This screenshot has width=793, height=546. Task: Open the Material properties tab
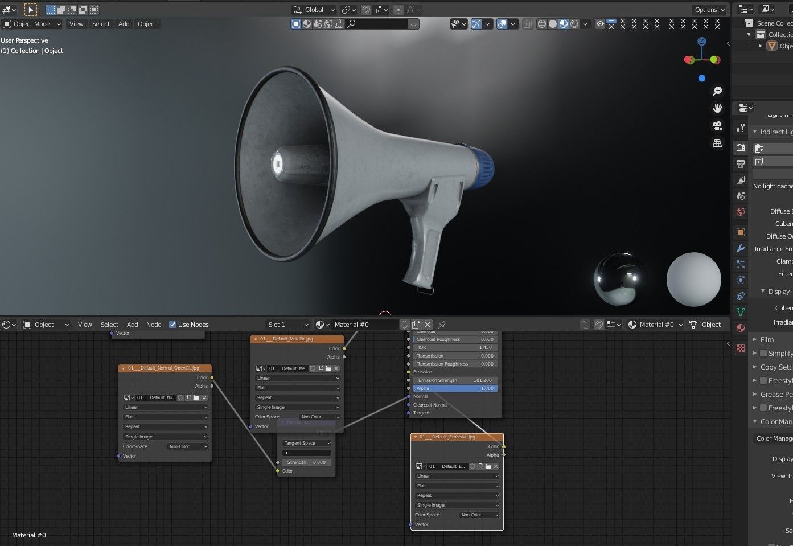[740, 328]
